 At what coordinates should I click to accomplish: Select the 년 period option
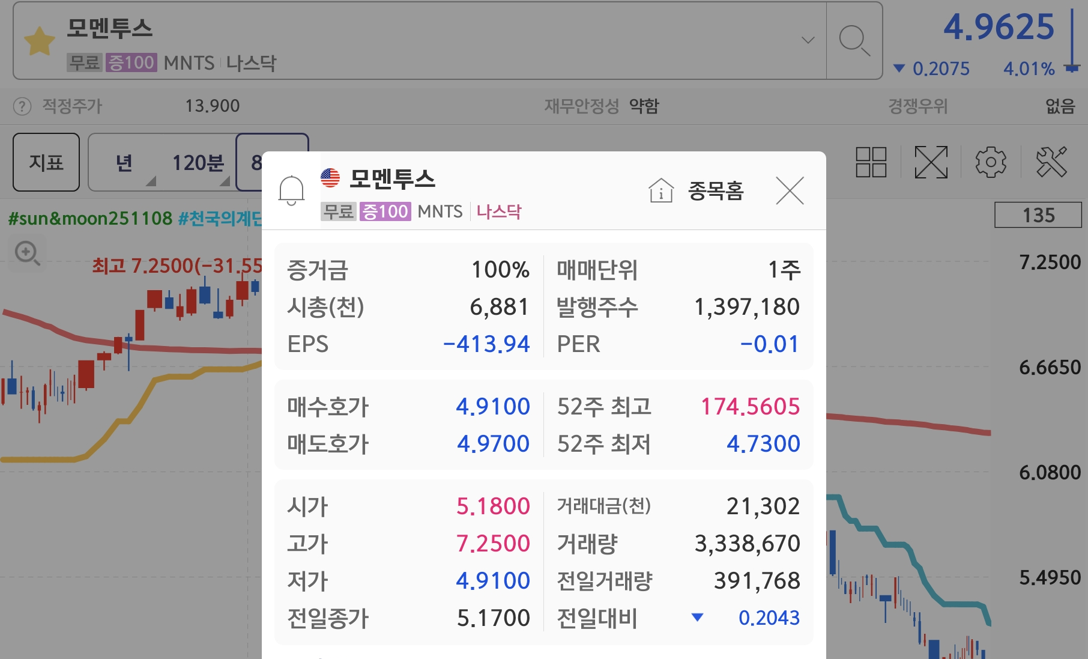124,162
